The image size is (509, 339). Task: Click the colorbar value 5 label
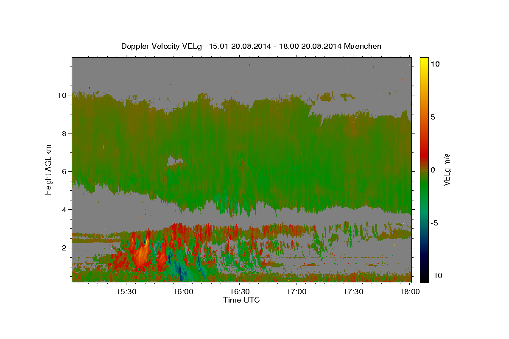(433, 117)
